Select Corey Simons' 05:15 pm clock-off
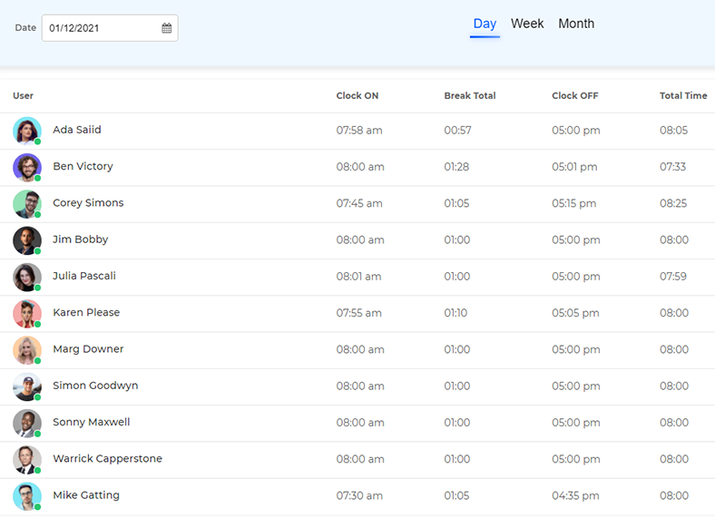715x518 pixels. (x=573, y=203)
